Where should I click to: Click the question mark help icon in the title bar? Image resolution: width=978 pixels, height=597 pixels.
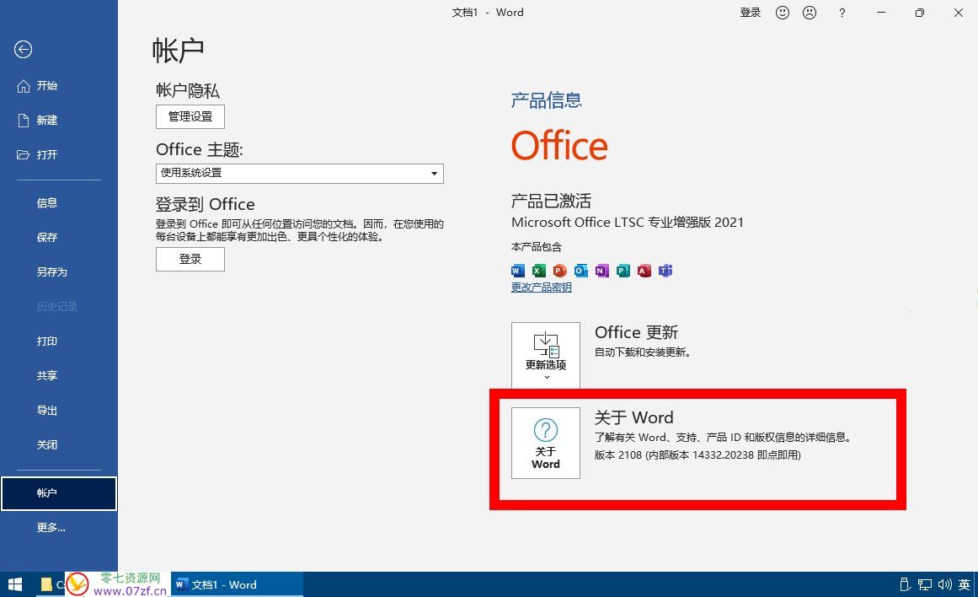click(x=842, y=13)
